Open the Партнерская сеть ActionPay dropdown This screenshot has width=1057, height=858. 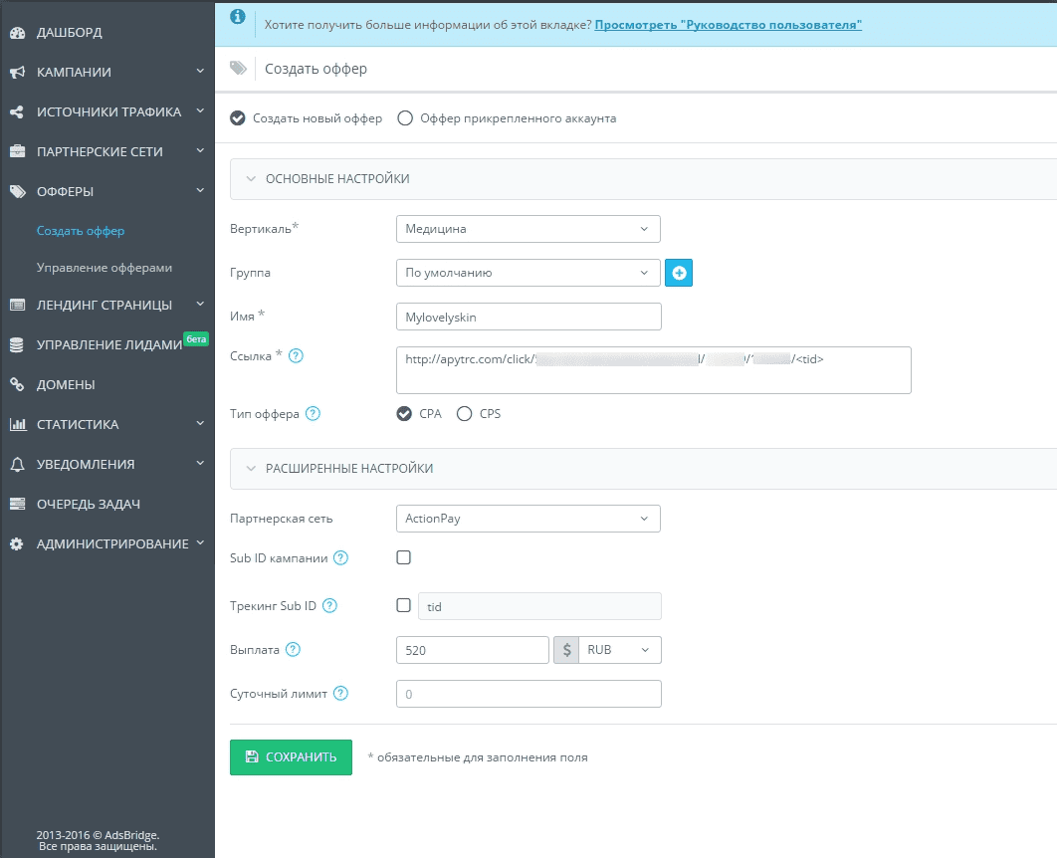click(528, 519)
